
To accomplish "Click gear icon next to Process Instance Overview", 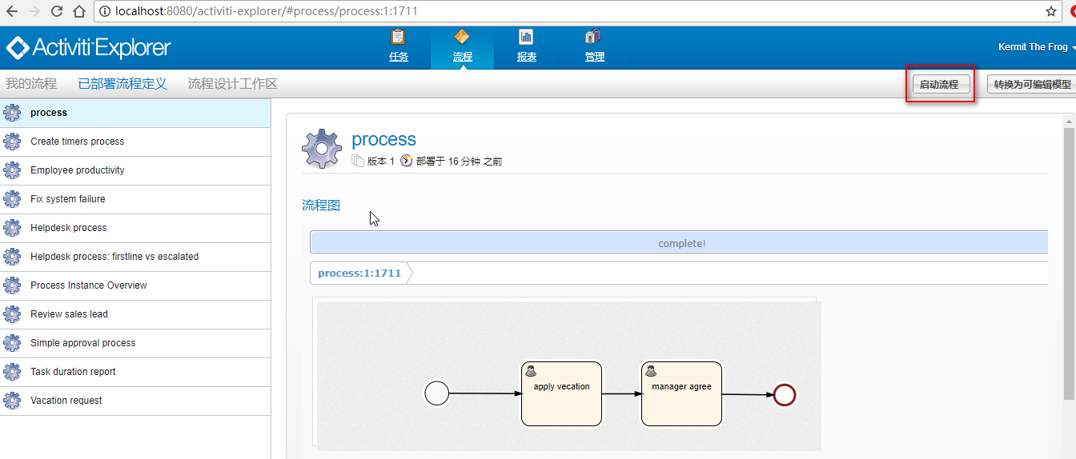I will 12,285.
